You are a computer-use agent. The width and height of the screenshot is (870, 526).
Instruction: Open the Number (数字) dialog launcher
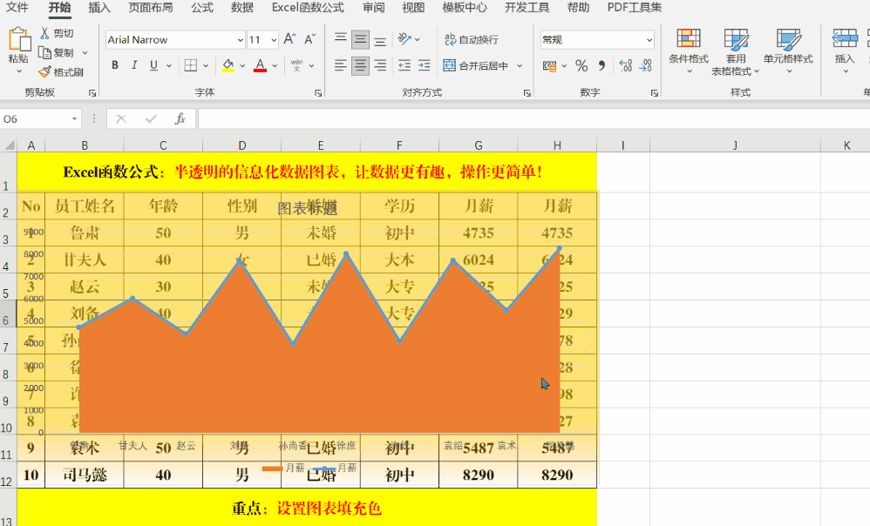pyautogui.click(x=655, y=93)
